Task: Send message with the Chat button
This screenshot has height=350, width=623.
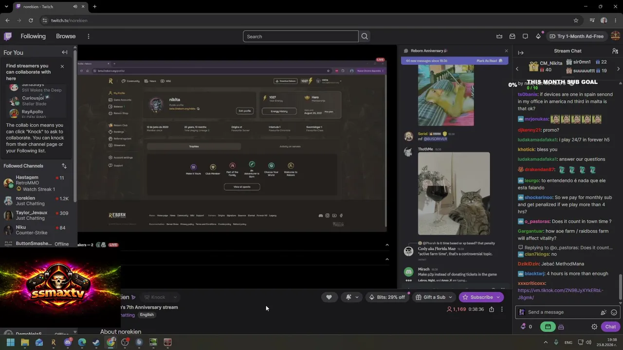Action: (611, 327)
